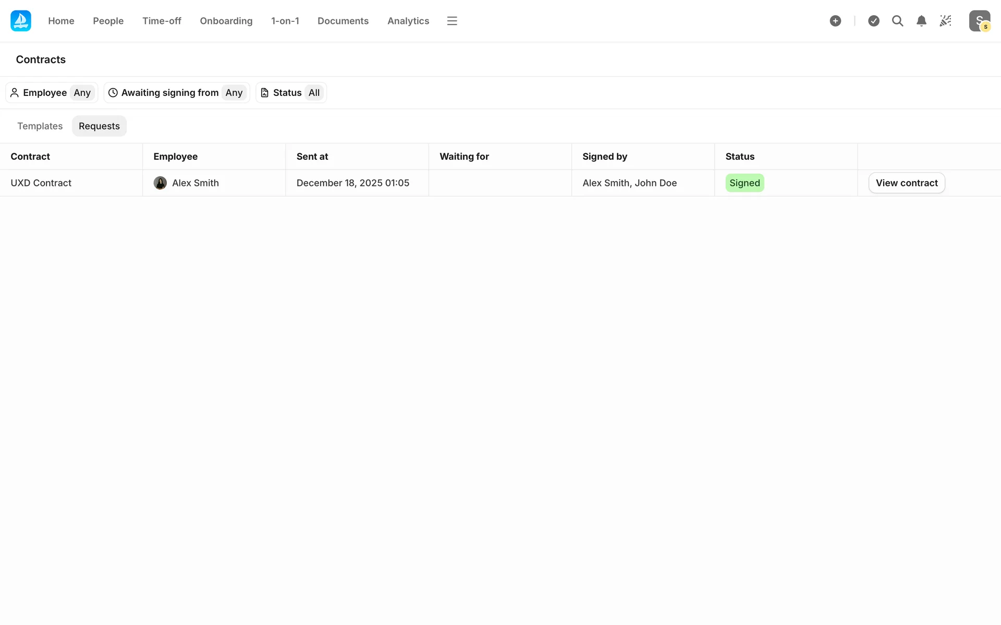The height and width of the screenshot is (625, 1001).
Task: Open Alex Smith employee link
Action: pyautogui.click(x=195, y=183)
